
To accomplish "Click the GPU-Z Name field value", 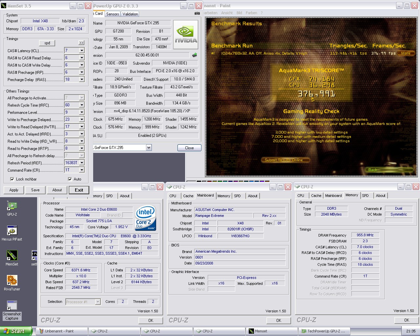I will 138,23.
